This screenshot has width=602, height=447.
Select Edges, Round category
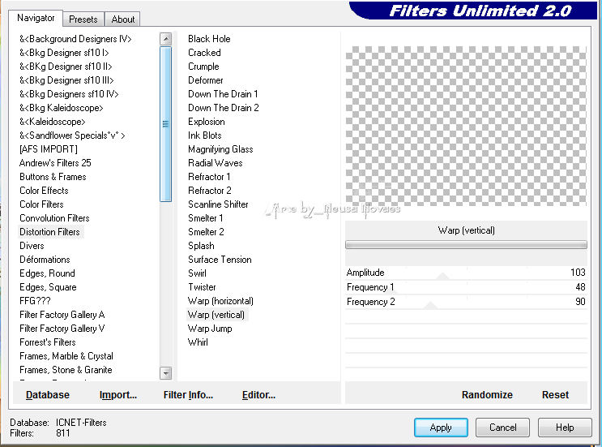coord(47,273)
